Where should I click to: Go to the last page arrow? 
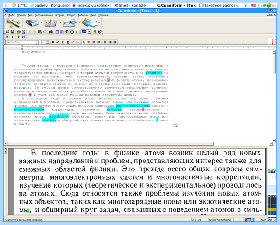[23, 37]
